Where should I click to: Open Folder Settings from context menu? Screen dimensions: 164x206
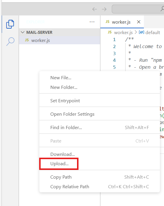[100, 114]
